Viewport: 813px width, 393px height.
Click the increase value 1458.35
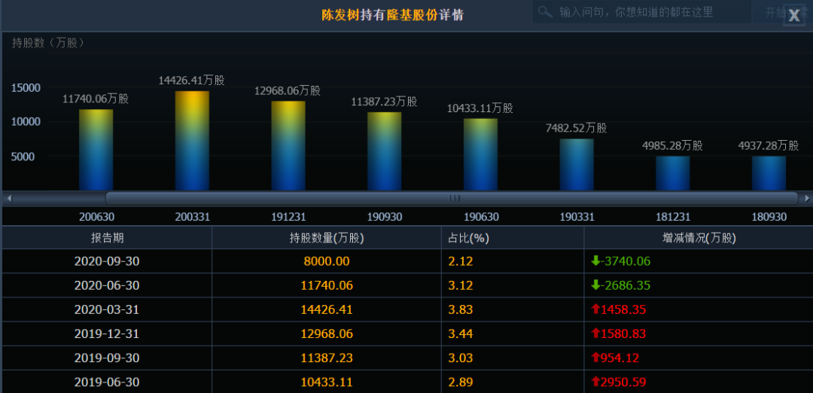(x=619, y=309)
